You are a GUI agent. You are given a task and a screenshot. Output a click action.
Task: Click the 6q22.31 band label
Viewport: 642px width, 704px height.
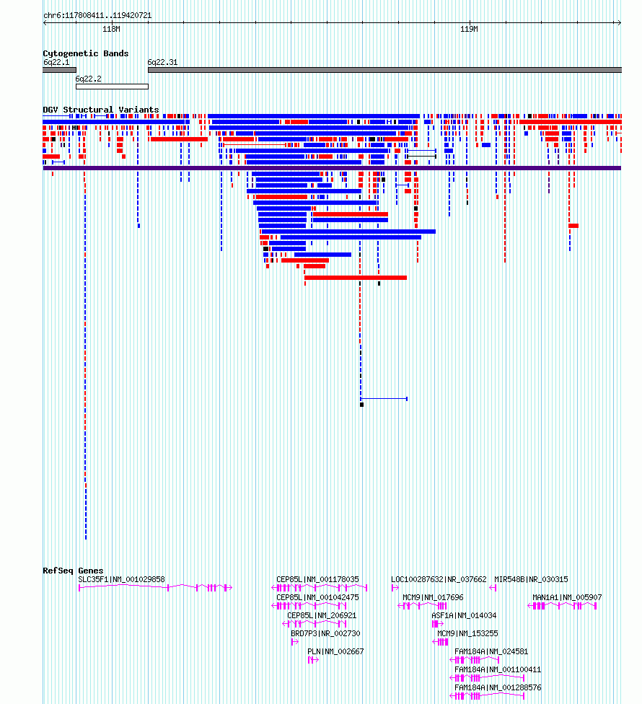162,63
